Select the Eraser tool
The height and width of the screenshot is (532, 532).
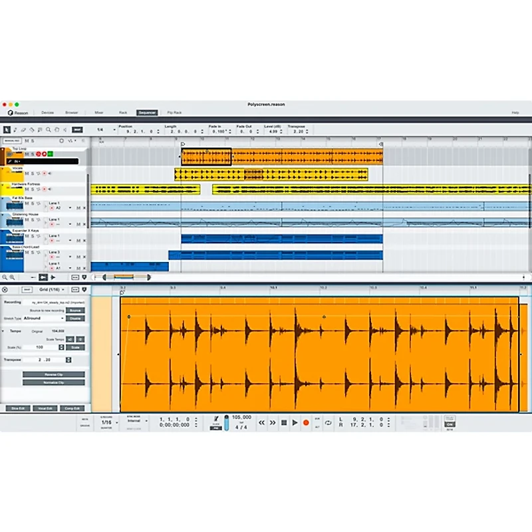click(x=22, y=130)
